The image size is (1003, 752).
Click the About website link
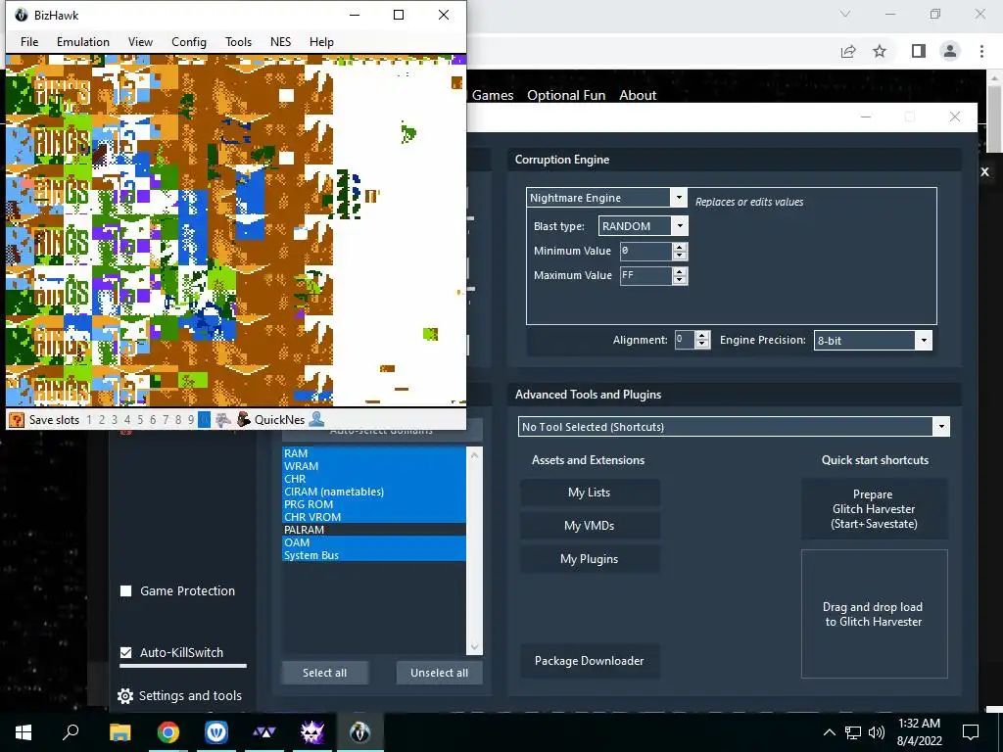tap(638, 95)
